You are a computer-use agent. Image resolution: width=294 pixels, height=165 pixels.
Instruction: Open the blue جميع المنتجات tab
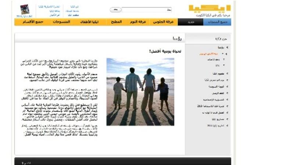pyautogui.click(x=217, y=22)
